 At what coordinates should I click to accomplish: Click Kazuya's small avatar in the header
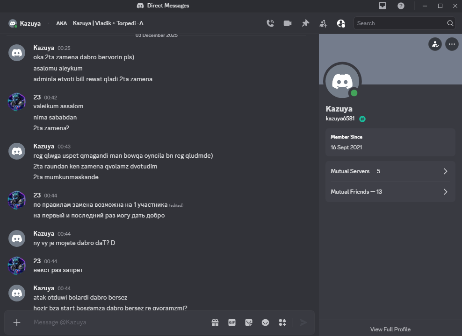(x=13, y=23)
